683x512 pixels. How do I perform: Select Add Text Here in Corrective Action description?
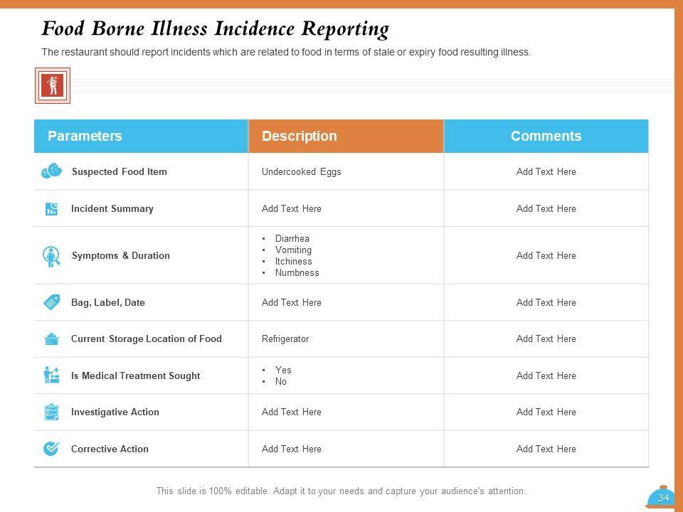coord(292,449)
